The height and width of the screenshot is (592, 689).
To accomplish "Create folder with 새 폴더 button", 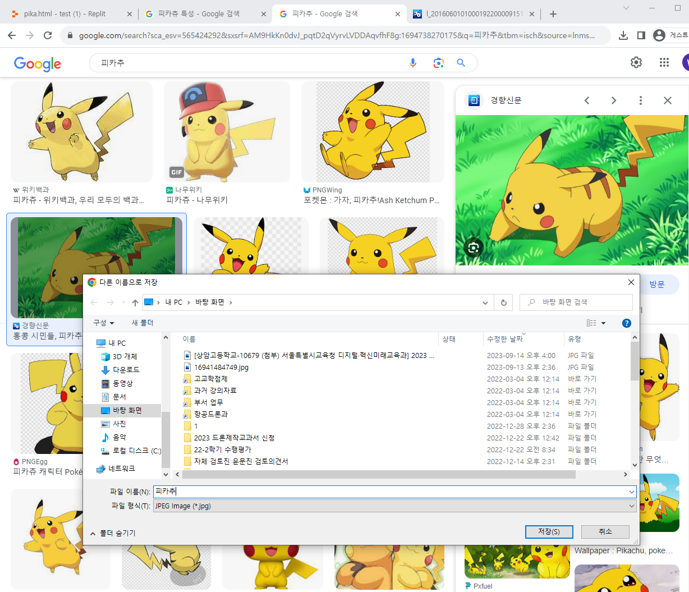I will (142, 323).
